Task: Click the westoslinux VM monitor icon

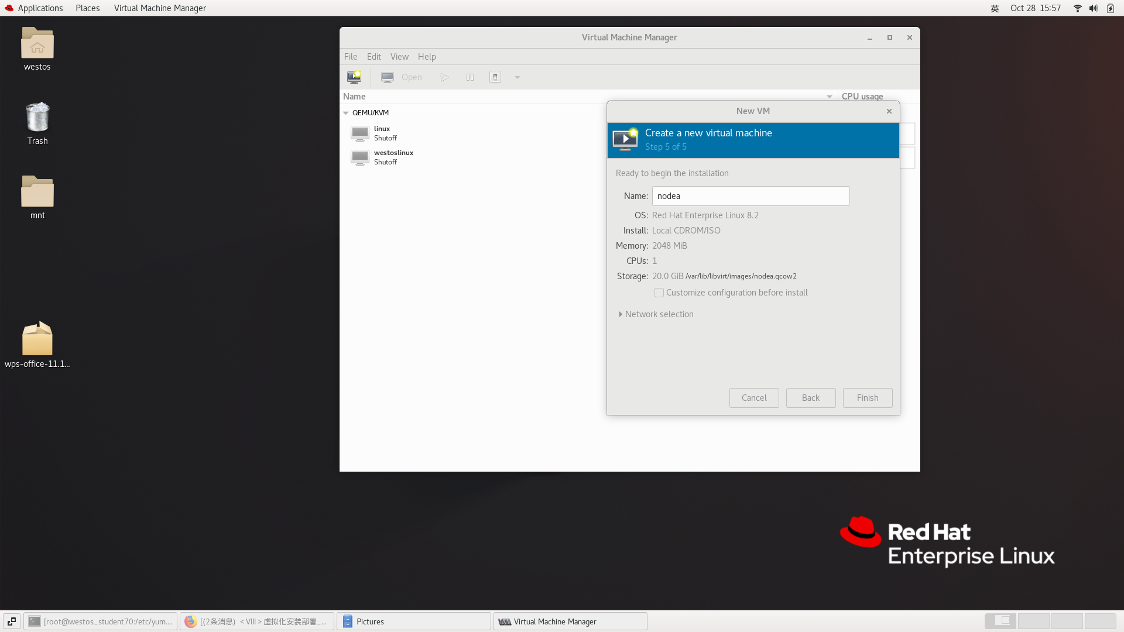Action: (x=360, y=157)
